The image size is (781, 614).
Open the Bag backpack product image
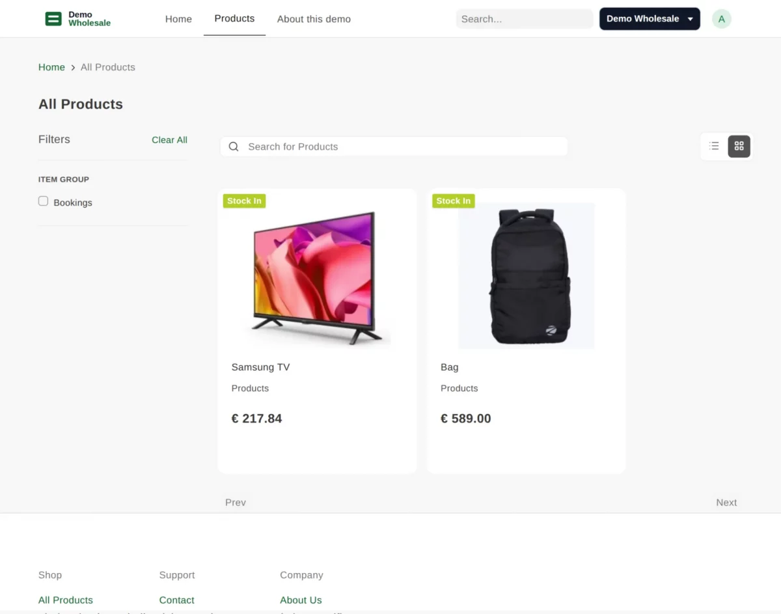tap(527, 276)
